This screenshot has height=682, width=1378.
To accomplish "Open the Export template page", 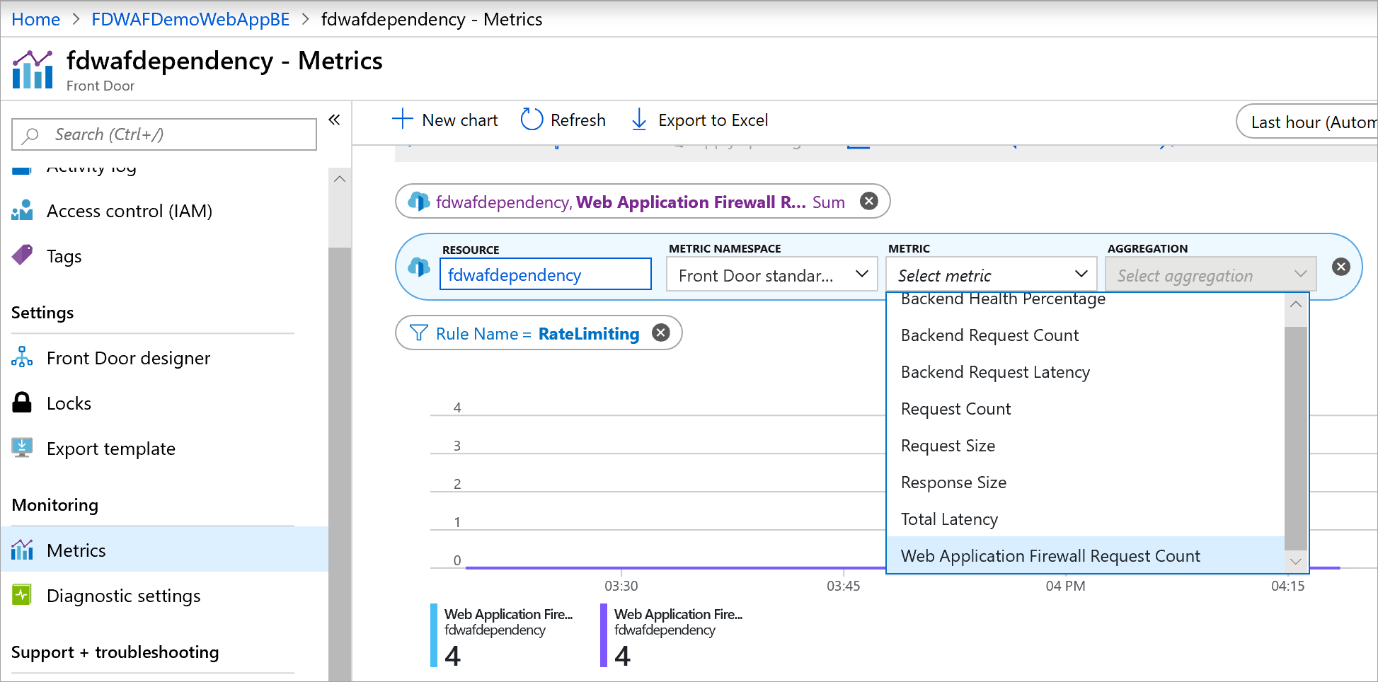I will pos(110,448).
